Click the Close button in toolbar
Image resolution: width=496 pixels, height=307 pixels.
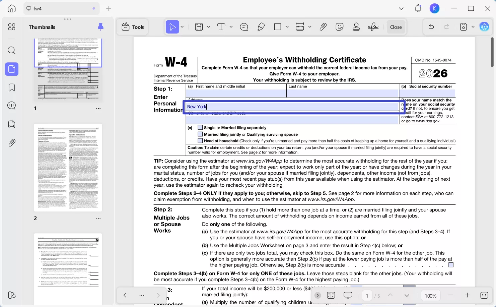[396, 27]
